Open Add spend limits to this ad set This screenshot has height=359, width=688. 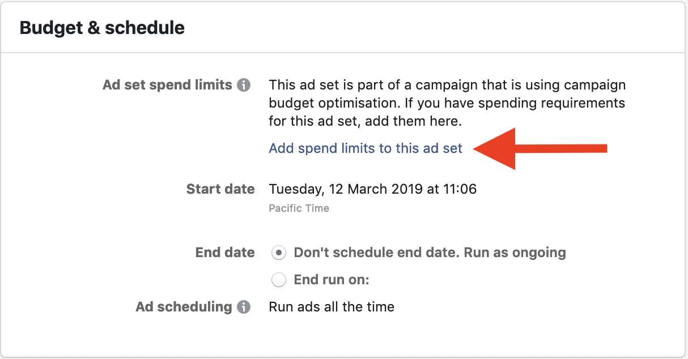click(366, 148)
